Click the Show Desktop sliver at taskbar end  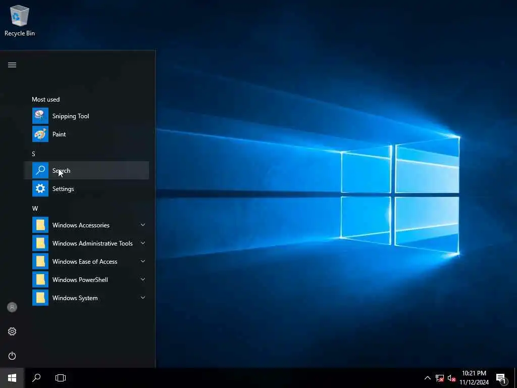(x=515, y=378)
